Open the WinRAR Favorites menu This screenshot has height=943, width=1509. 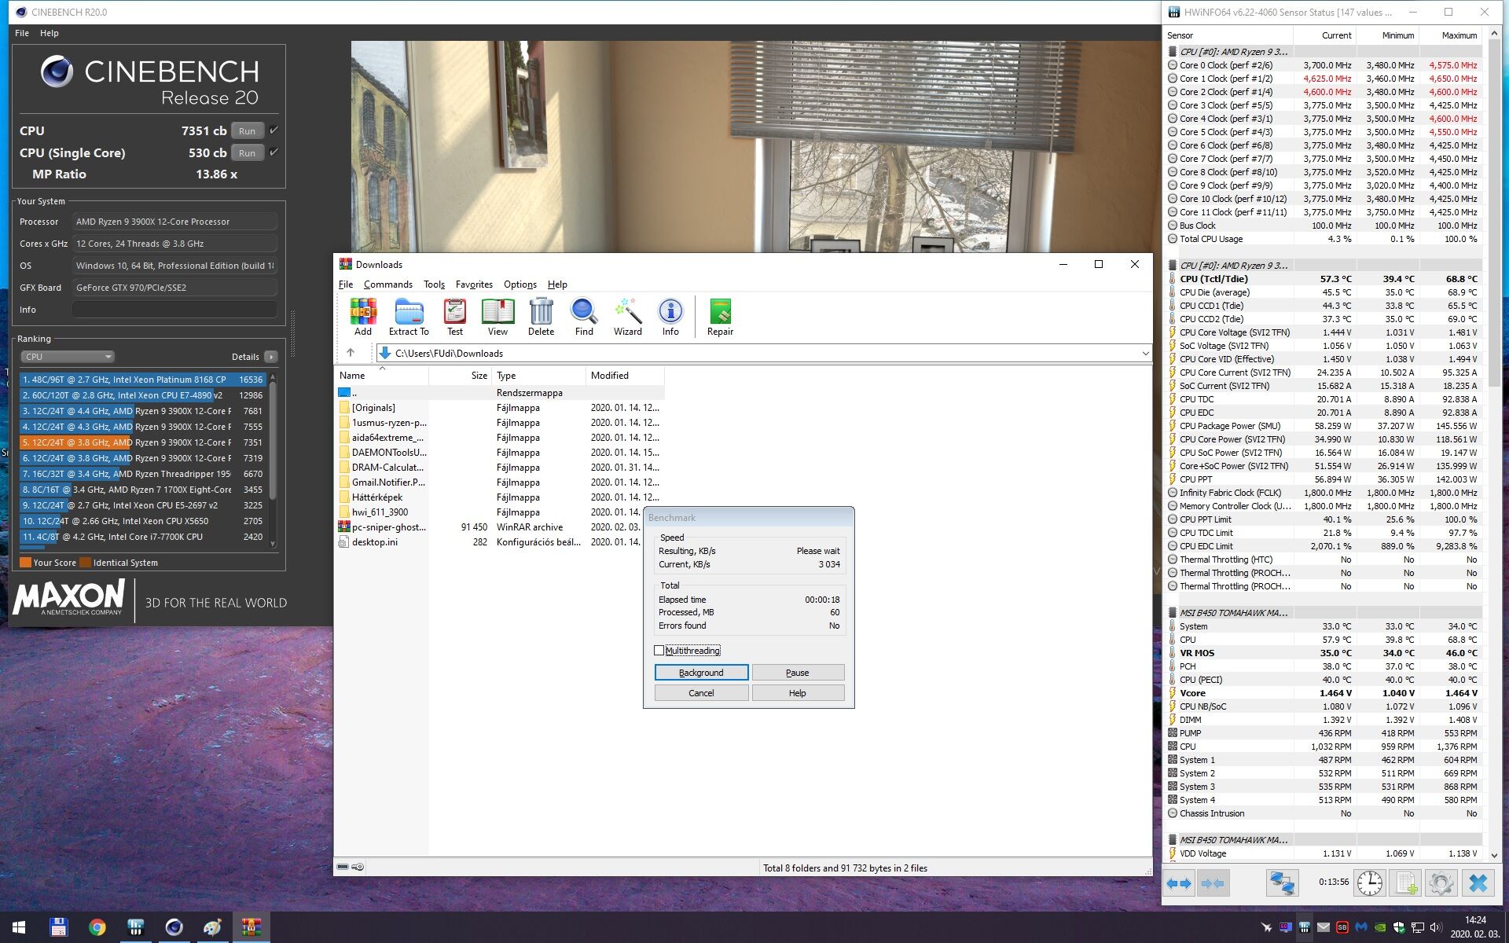[474, 284]
